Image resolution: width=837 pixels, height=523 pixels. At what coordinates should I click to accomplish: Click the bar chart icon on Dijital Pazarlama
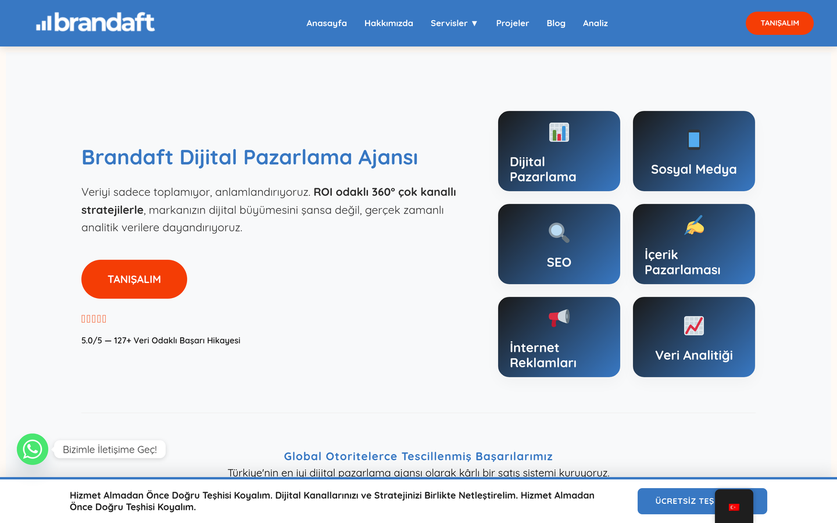[x=559, y=132]
